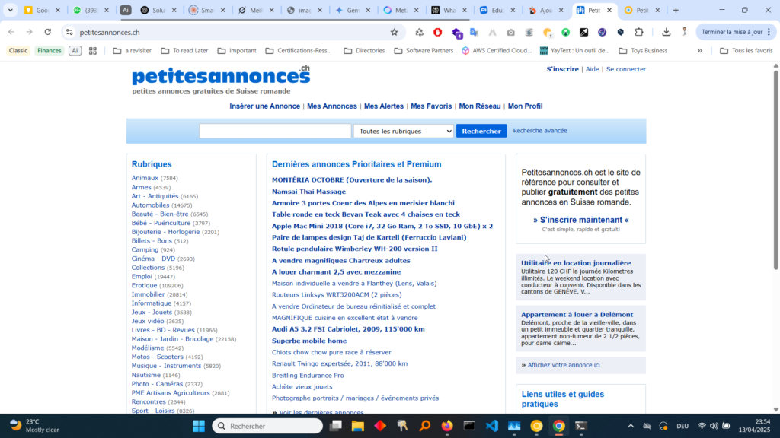Switch to Google Chrome in the taskbar

[558, 426]
